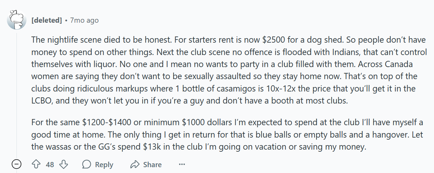This screenshot has width=434, height=173.
Task: Click the Reply text label
Action: tap(104, 165)
